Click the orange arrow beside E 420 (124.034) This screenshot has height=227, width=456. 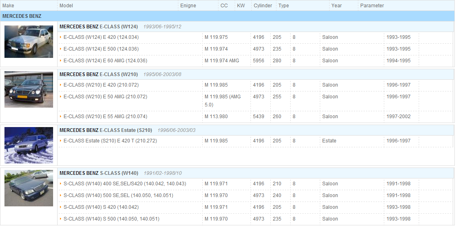coord(61,37)
